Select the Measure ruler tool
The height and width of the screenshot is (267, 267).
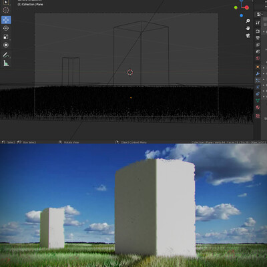(x=6, y=63)
